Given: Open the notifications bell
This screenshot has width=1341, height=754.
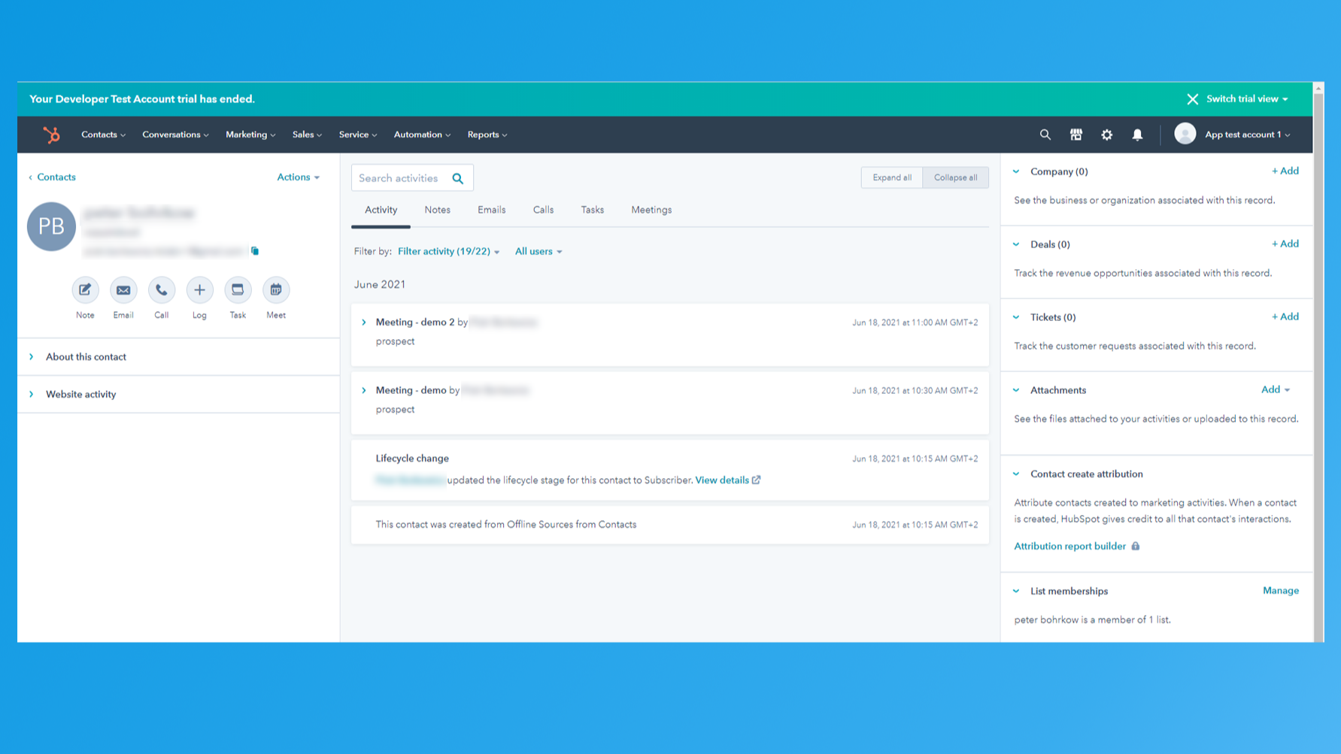Looking at the screenshot, I should coord(1137,135).
